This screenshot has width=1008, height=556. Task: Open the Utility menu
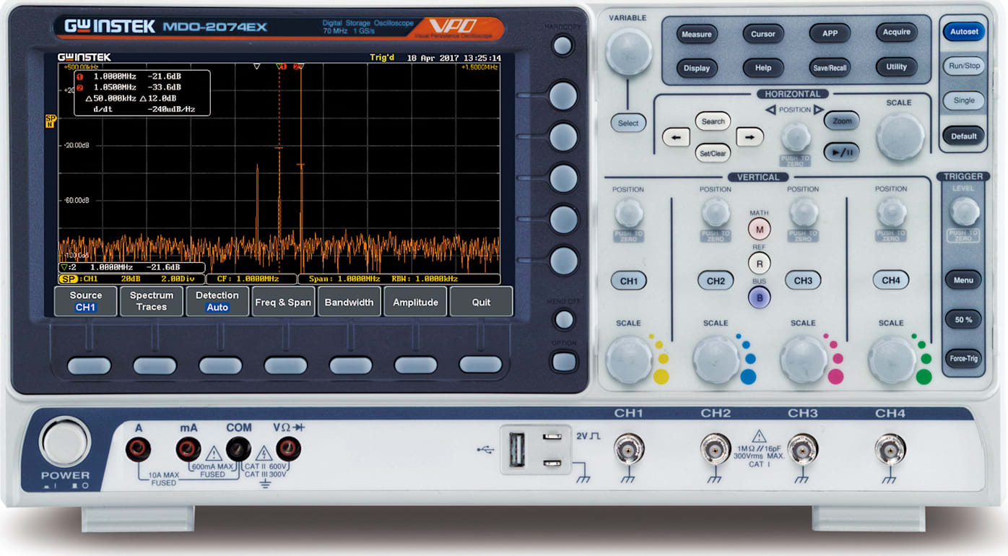pyautogui.click(x=897, y=67)
